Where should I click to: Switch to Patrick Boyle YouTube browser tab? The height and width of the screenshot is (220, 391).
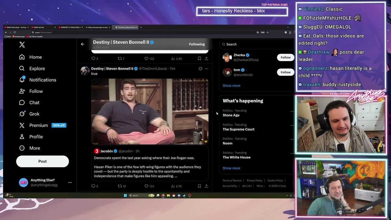[x=16, y=27]
